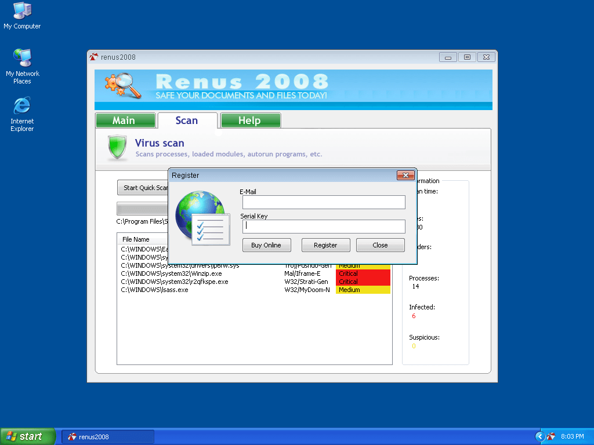Select the lsass.exe entry in scan results
The height and width of the screenshot is (445, 594).
pyautogui.click(x=155, y=290)
